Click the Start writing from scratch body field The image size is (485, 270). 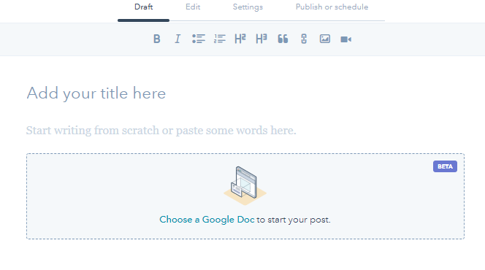pos(161,131)
